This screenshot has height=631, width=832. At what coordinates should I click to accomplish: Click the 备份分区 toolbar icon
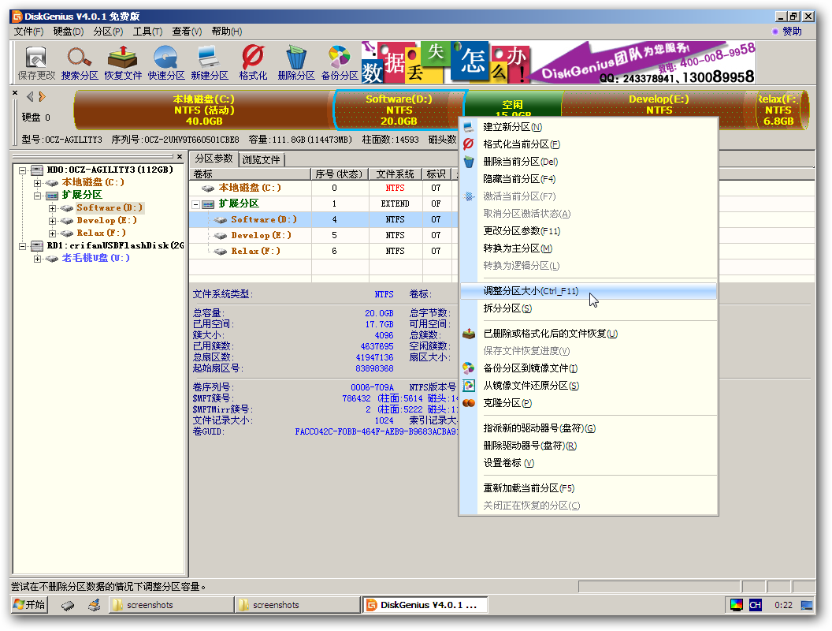[340, 62]
